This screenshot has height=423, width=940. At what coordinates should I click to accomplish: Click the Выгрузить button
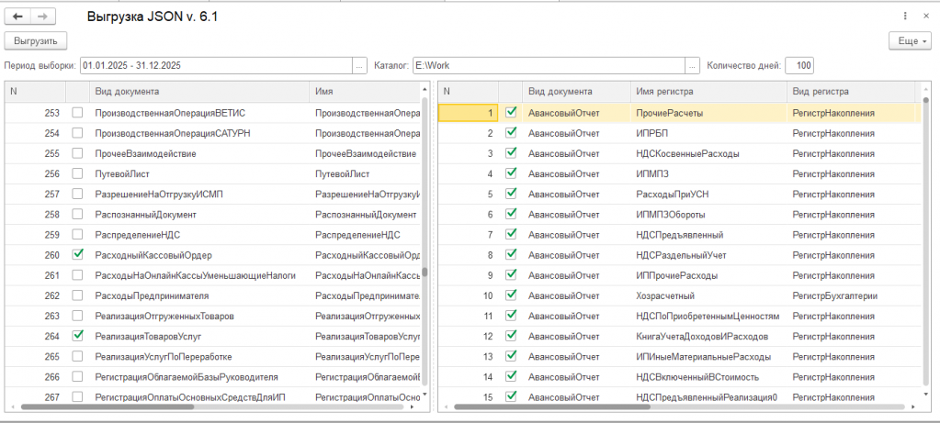[36, 41]
